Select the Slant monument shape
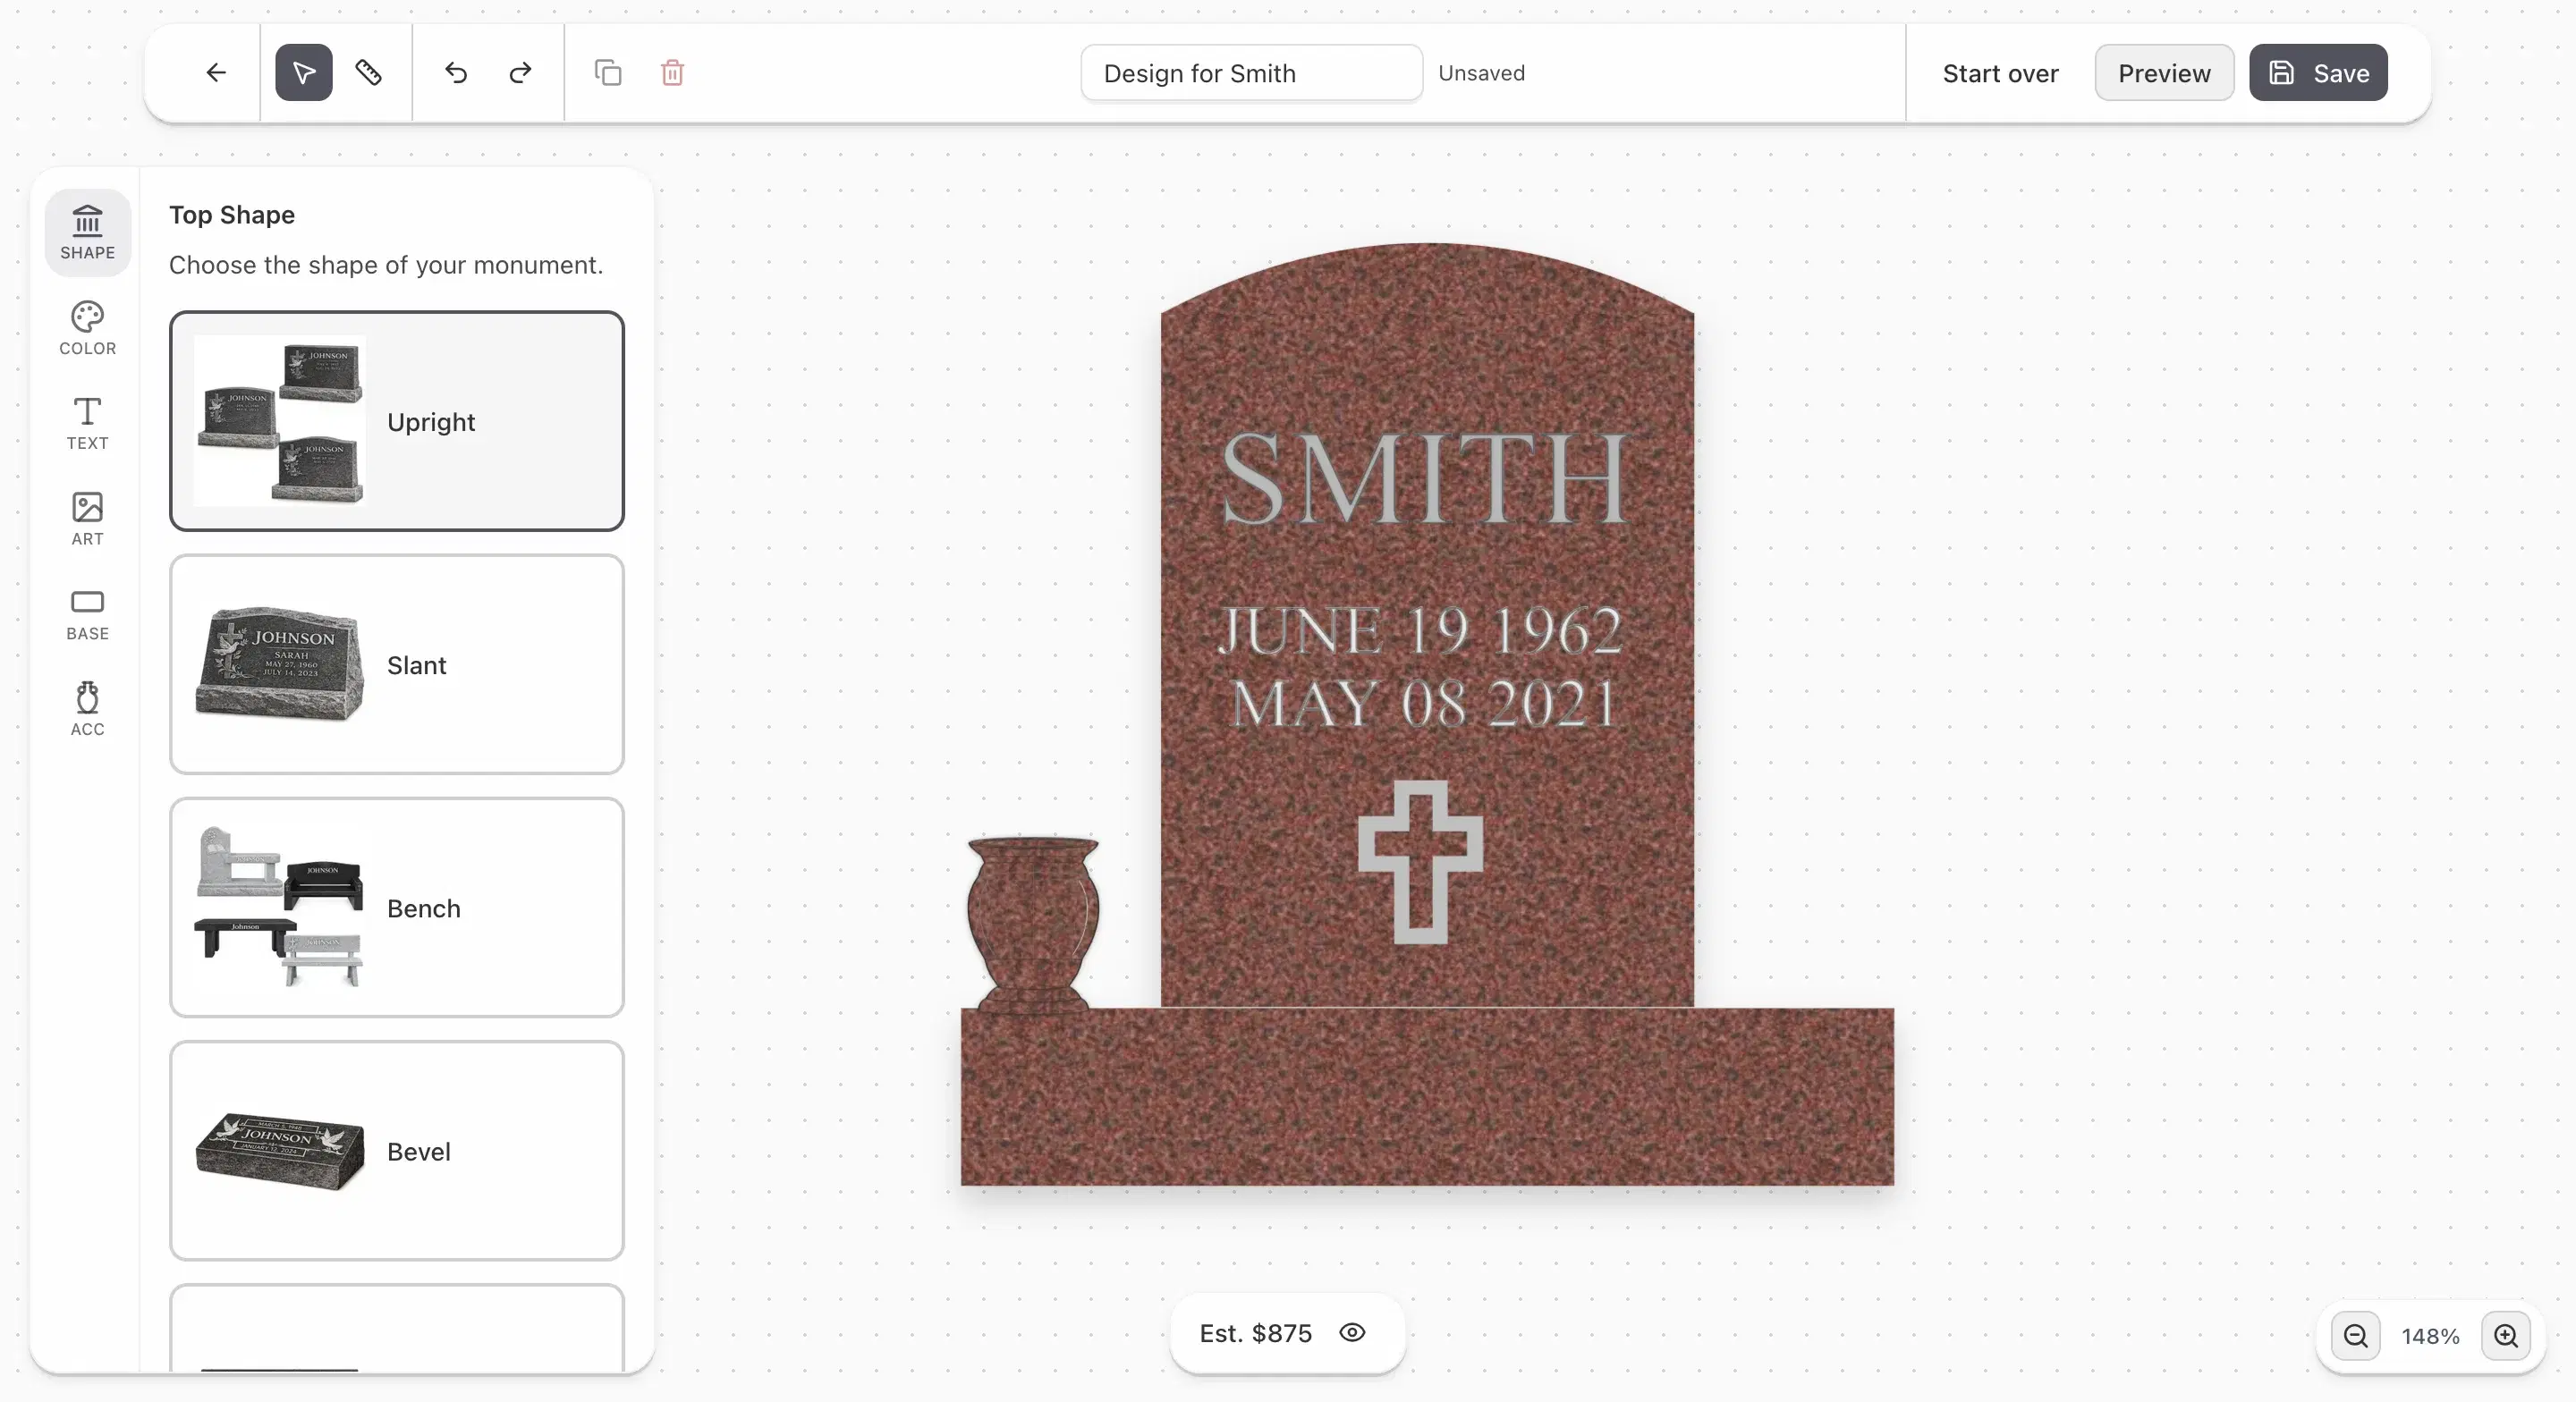Viewport: 2576px width, 1402px height. 397,664
